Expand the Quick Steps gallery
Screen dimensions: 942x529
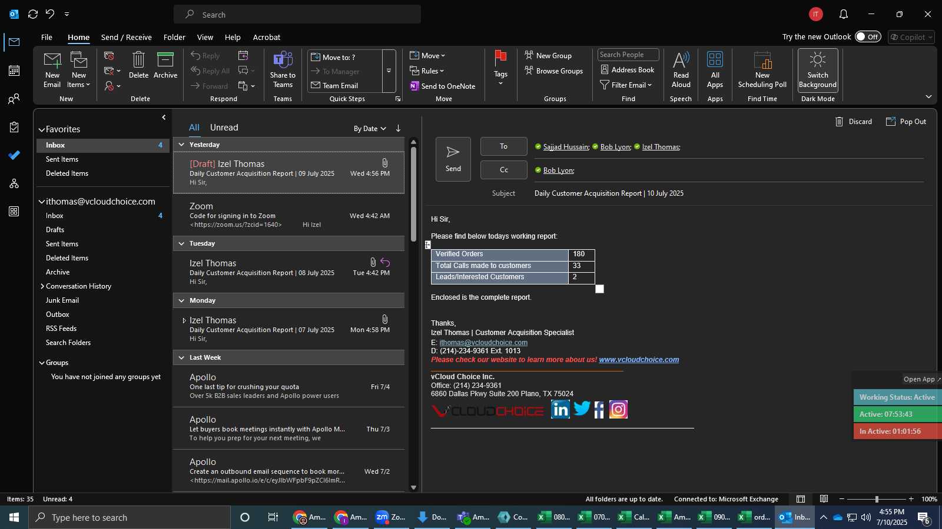pos(389,71)
